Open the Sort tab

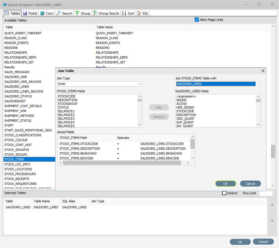point(128,13)
